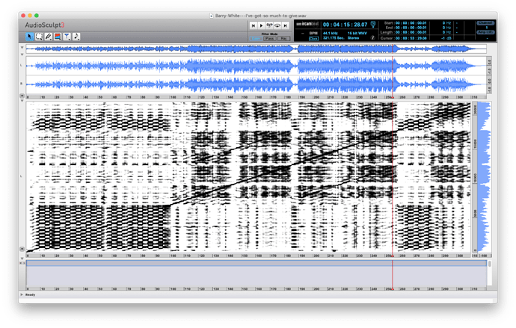This screenshot has height=328, width=516.
Task: Click the right channel waveform
Action: pyautogui.click(x=256, y=84)
